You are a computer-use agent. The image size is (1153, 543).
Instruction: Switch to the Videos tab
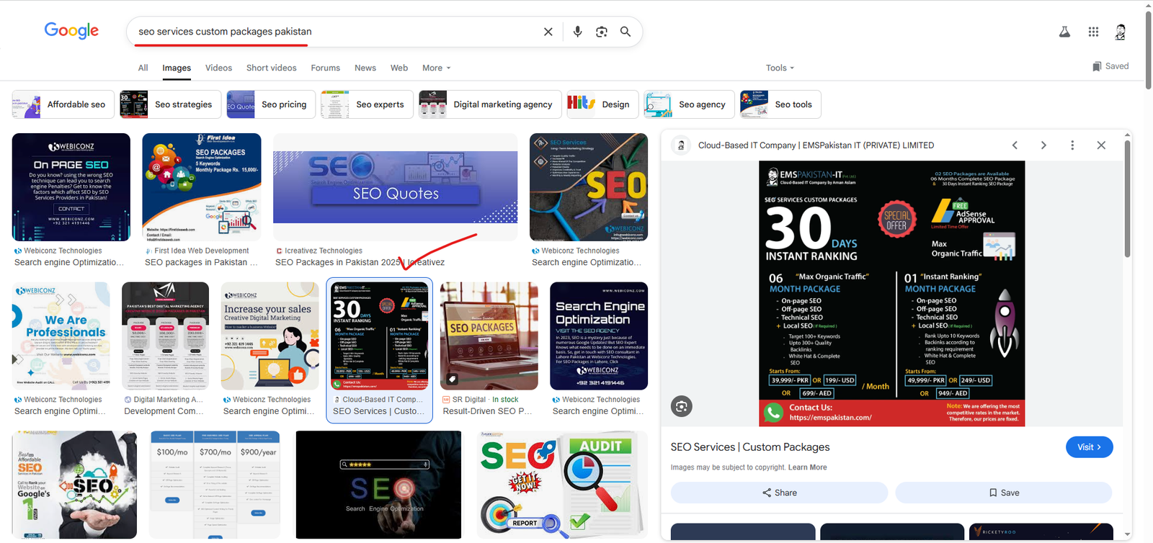[x=218, y=68]
